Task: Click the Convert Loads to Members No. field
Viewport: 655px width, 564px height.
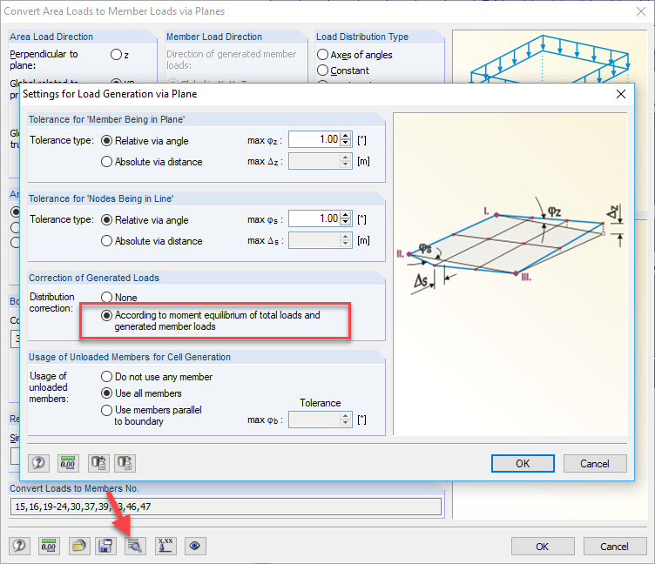Action: [x=226, y=507]
